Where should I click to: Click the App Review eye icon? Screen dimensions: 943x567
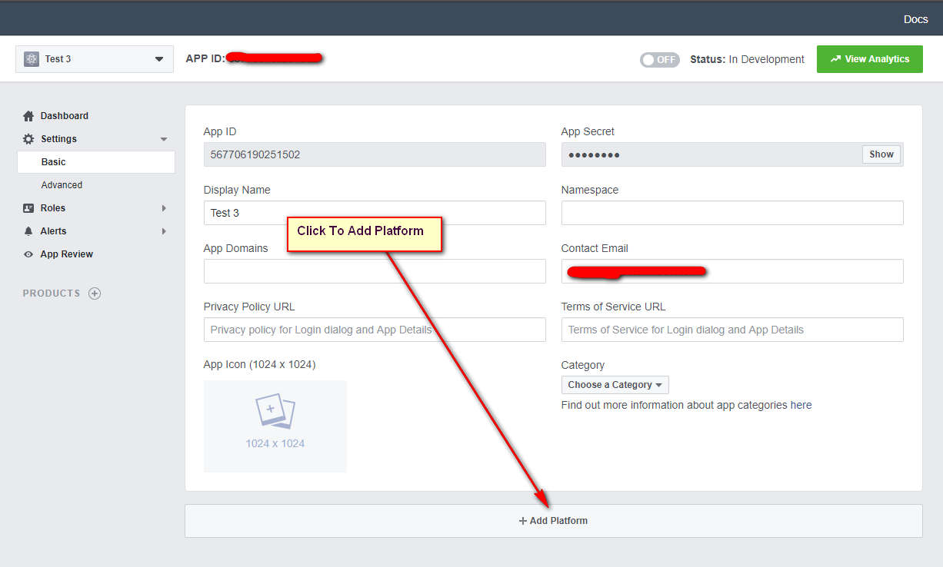28,254
